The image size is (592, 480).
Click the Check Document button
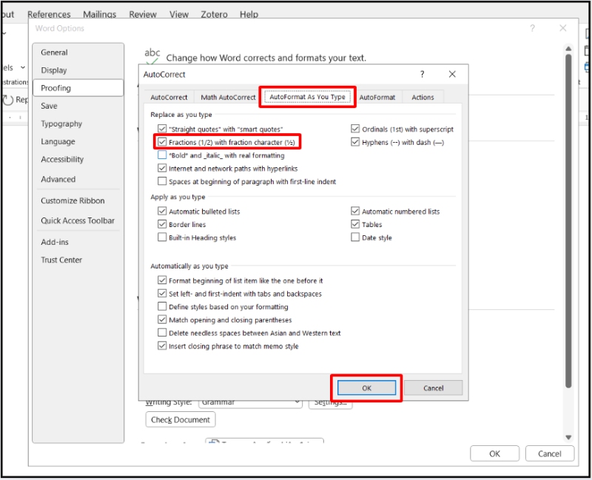(180, 419)
